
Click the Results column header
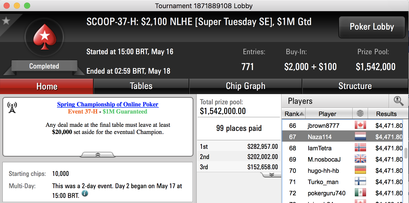pos(386,114)
